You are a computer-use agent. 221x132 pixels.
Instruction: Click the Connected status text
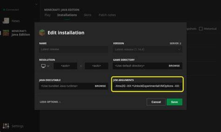(12, 10)
